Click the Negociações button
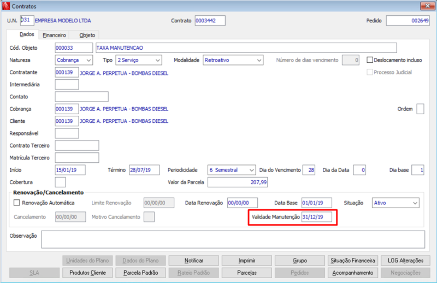 tap(405, 273)
